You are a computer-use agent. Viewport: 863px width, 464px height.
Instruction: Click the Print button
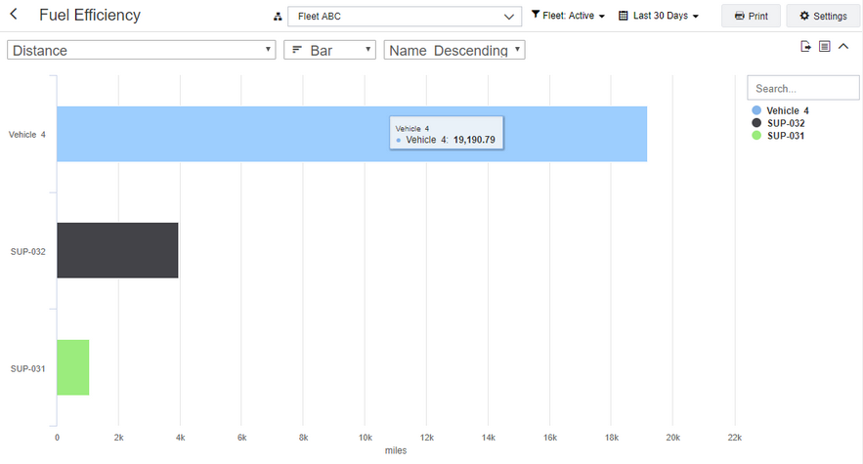[x=751, y=16]
